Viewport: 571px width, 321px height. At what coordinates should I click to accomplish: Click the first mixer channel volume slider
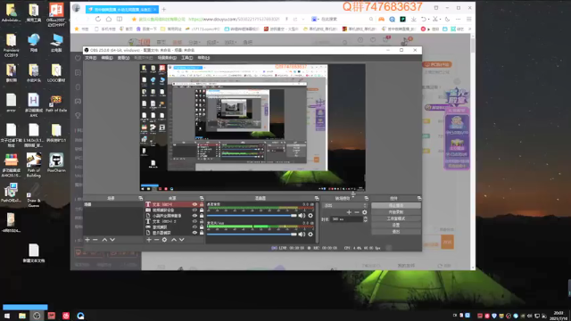coord(252,216)
